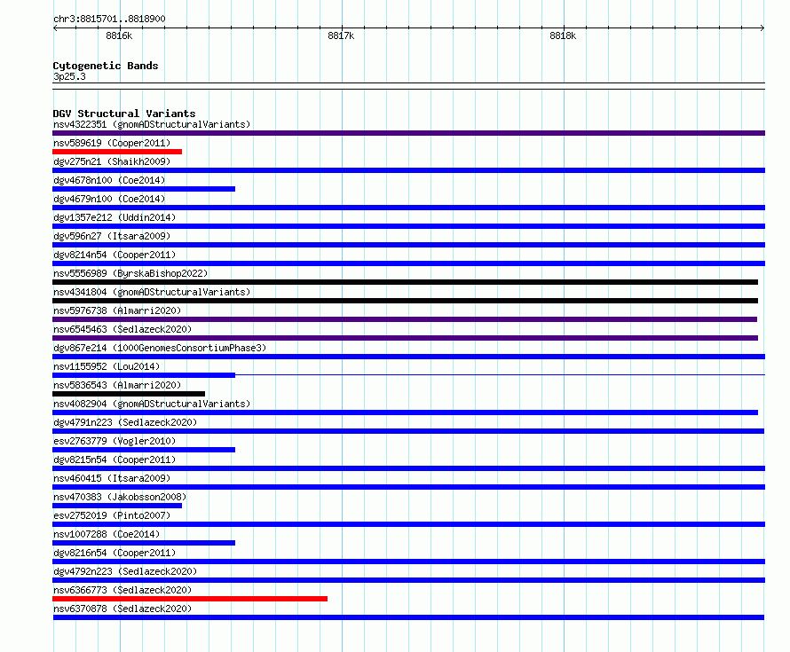
Task: Open esv2752019 (Pinto2007) entry
Action: tap(112, 515)
